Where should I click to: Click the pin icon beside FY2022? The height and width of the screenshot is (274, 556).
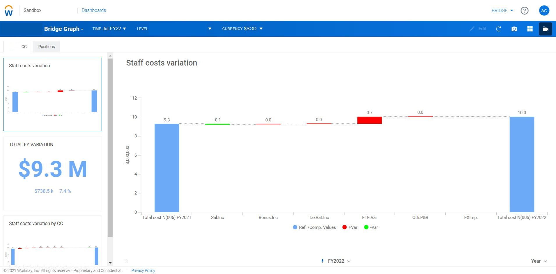click(322, 261)
